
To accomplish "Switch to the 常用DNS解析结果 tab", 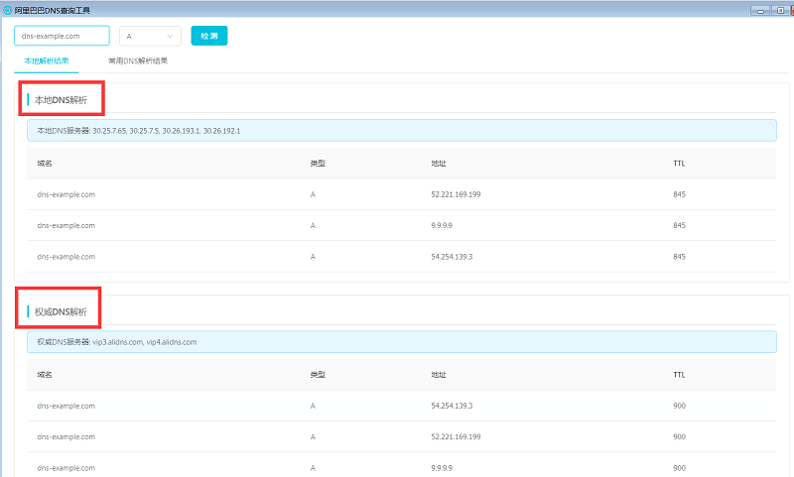I will [x=138, y=60].
